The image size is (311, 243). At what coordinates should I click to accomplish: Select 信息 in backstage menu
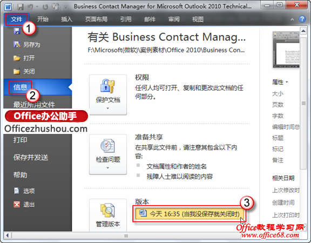pos(38,87)
